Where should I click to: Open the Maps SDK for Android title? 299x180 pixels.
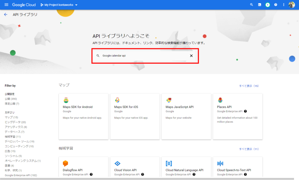[x=78, y=107]
